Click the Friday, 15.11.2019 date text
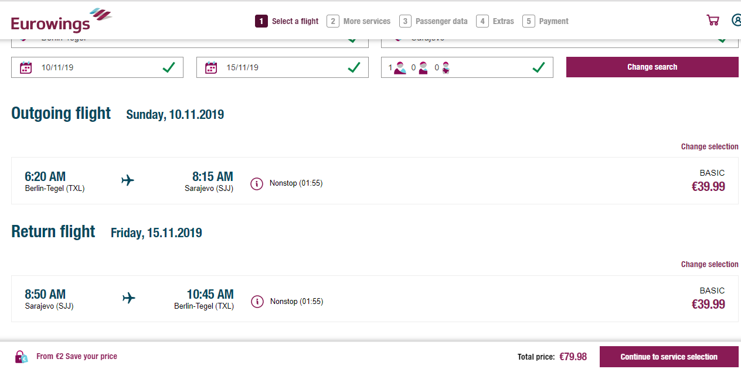The height and width of the screenshot is (369, 741). (x=157, y=233)
